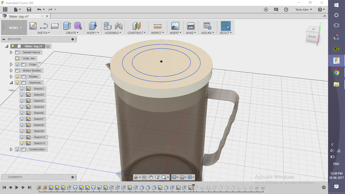Select the Spline sketch tool
Viewport: 345px width, 194px height.
[x=44, y=26]
